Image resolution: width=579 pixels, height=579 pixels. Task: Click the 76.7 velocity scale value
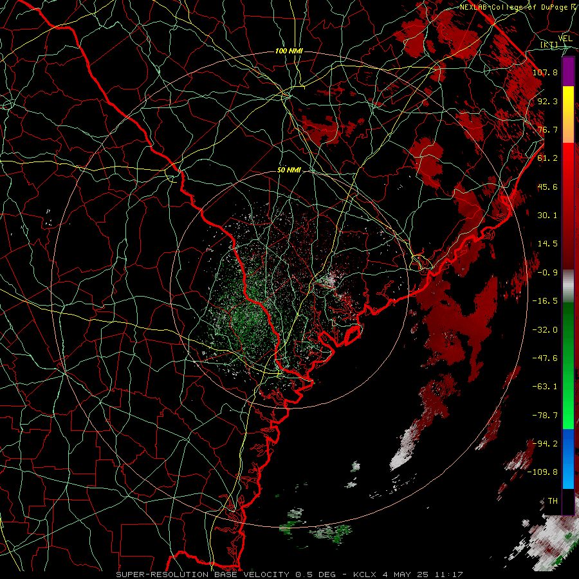547,129
